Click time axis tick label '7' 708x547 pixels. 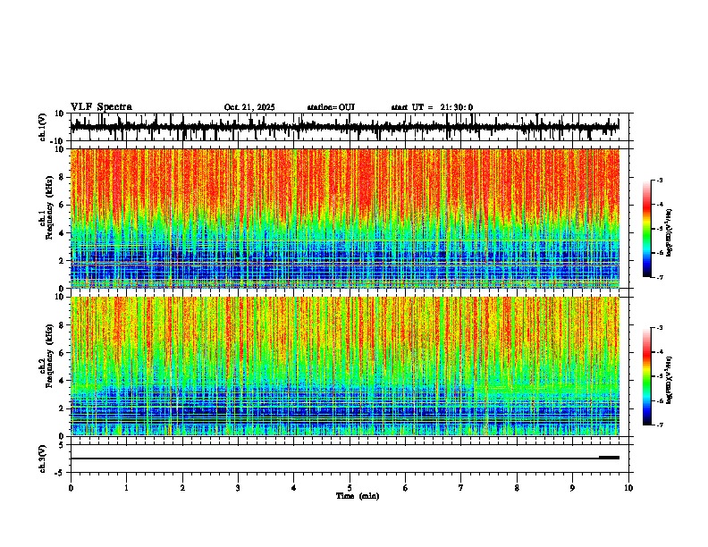(461, 488)
